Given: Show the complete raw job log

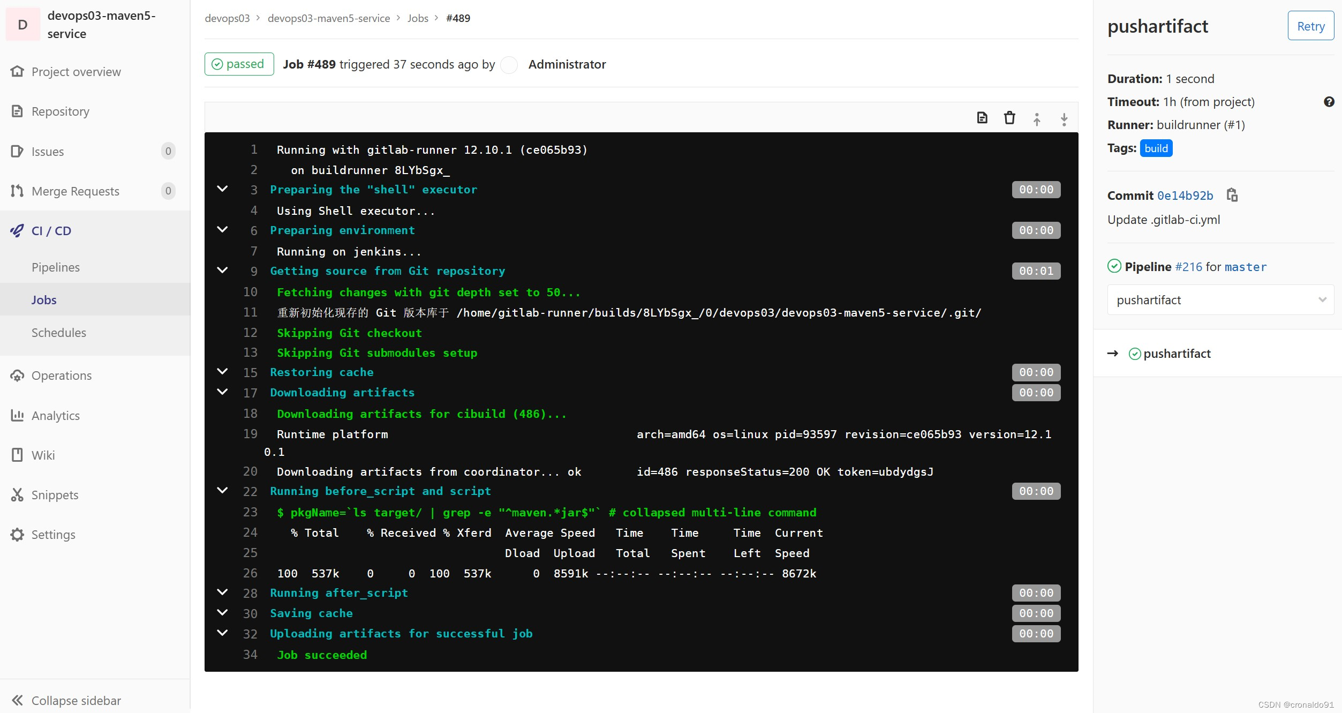Looking at the screenshot, I should tap(982, 117).
